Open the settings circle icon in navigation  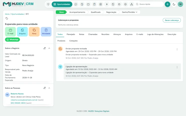[x=125, y=4]
